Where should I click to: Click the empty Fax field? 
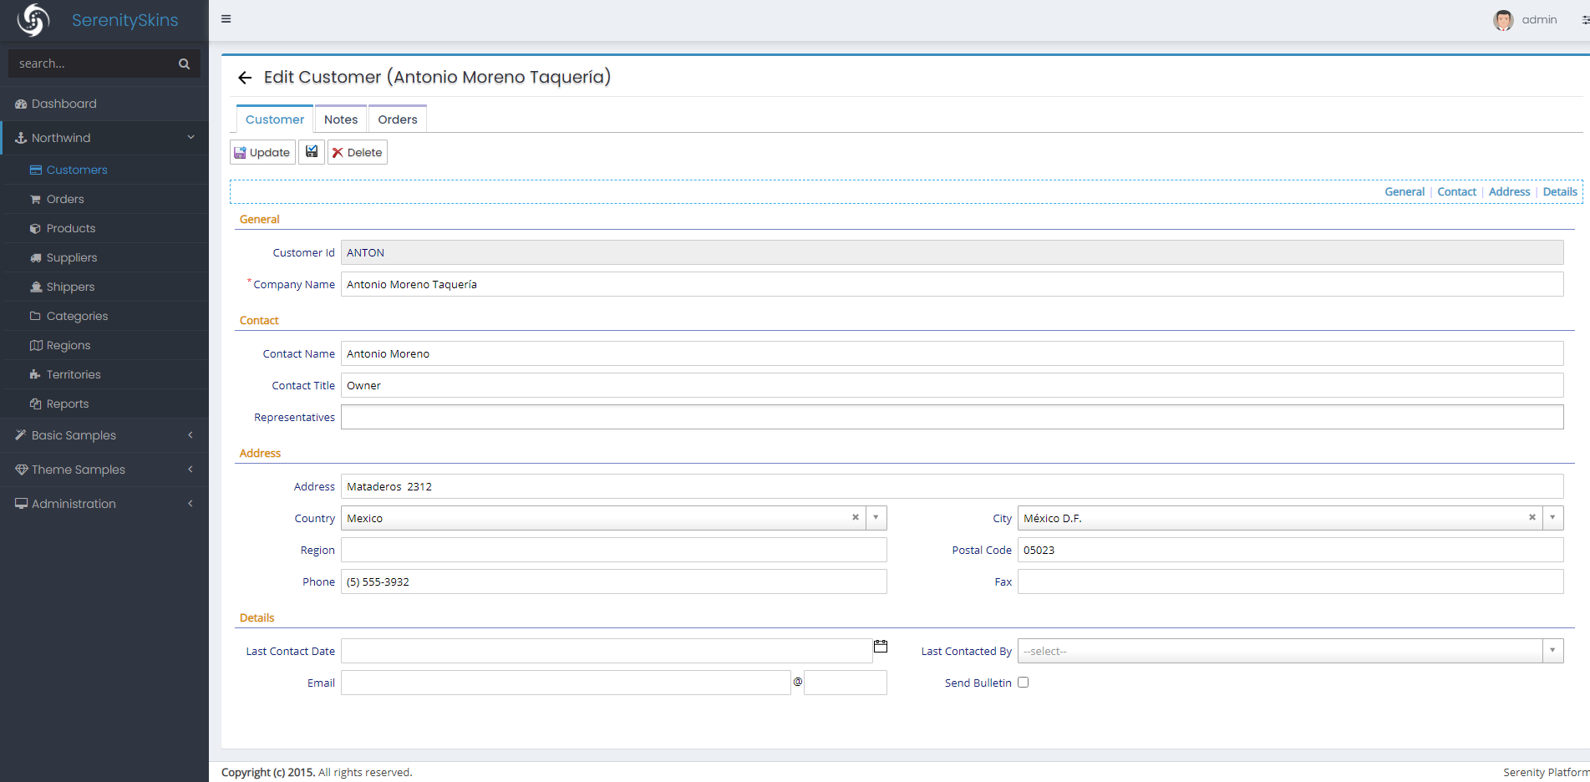pyautogui.click(x=1290, y=581)
